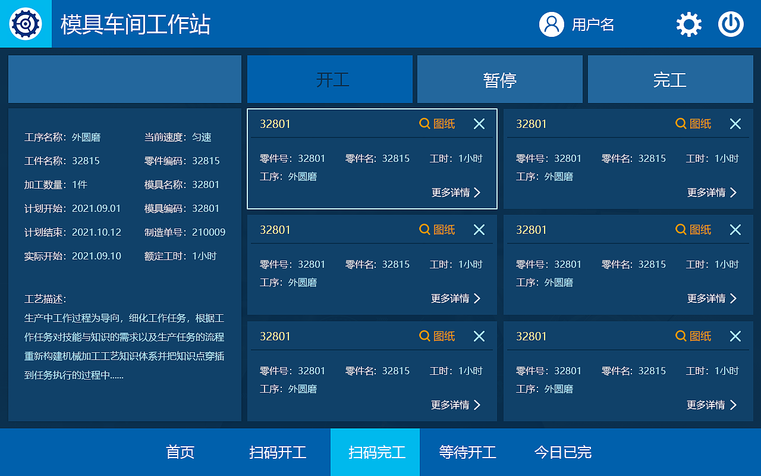
Task: Select the 今日已完 tab
Action: pos(562,452)
